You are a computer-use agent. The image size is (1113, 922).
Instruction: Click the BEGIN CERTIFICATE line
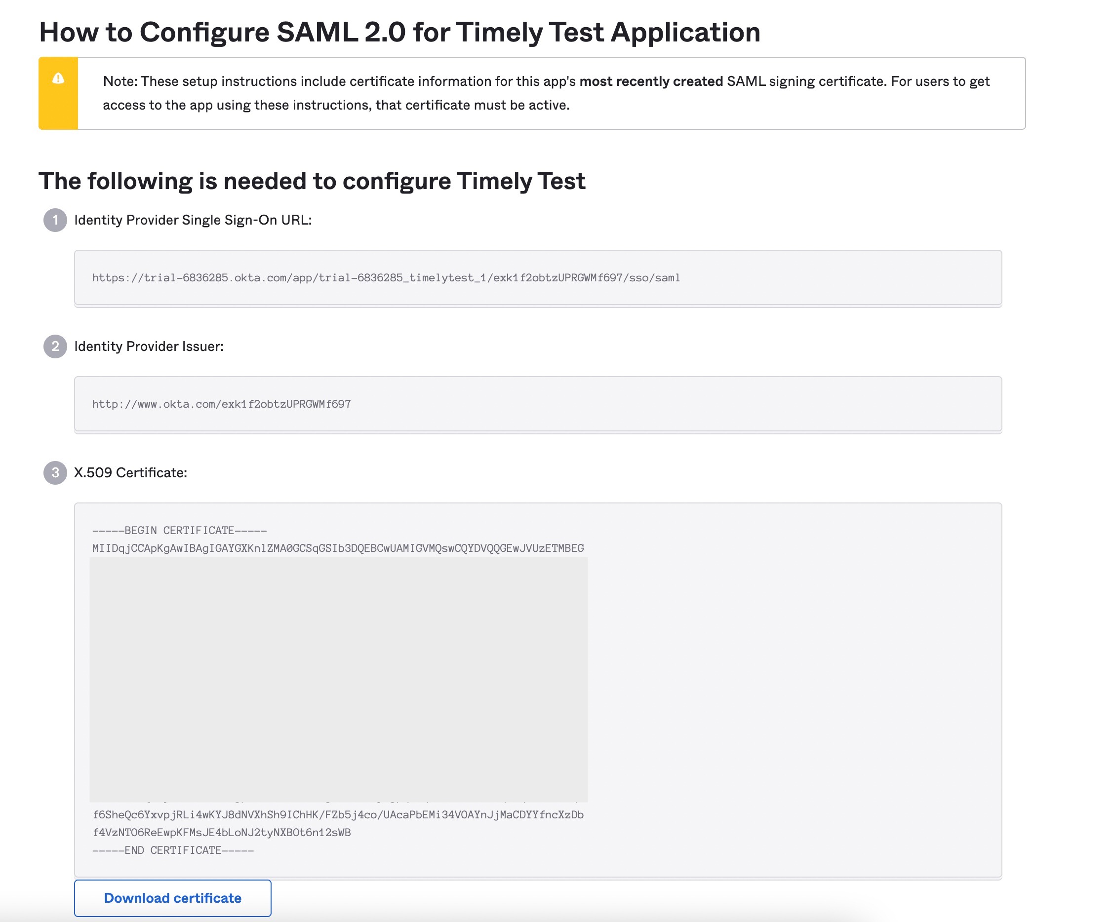(x=179, y=531)
